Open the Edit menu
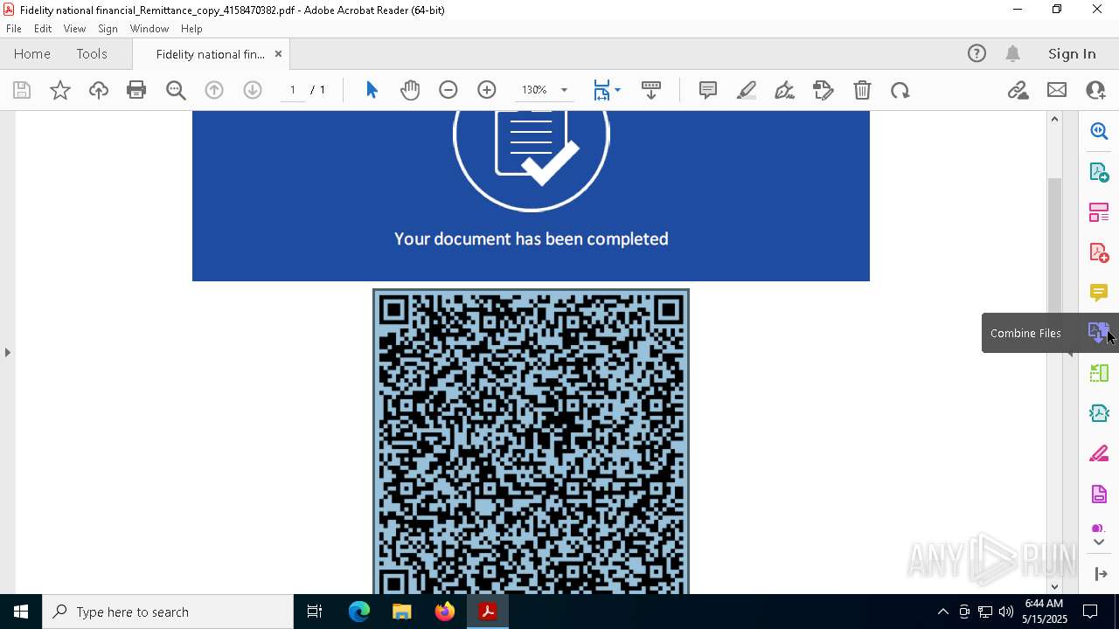 (43, 29)
